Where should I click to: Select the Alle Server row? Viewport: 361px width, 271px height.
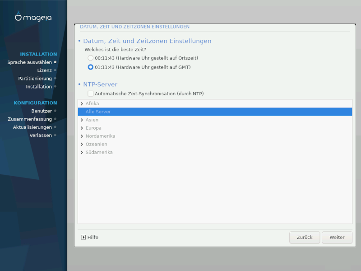point(215,112)
